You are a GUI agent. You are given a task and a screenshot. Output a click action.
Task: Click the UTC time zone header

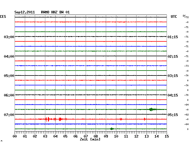pos(174,17)
